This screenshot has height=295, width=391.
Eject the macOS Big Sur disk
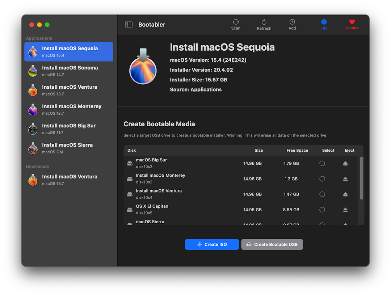[x=345, y=163]
